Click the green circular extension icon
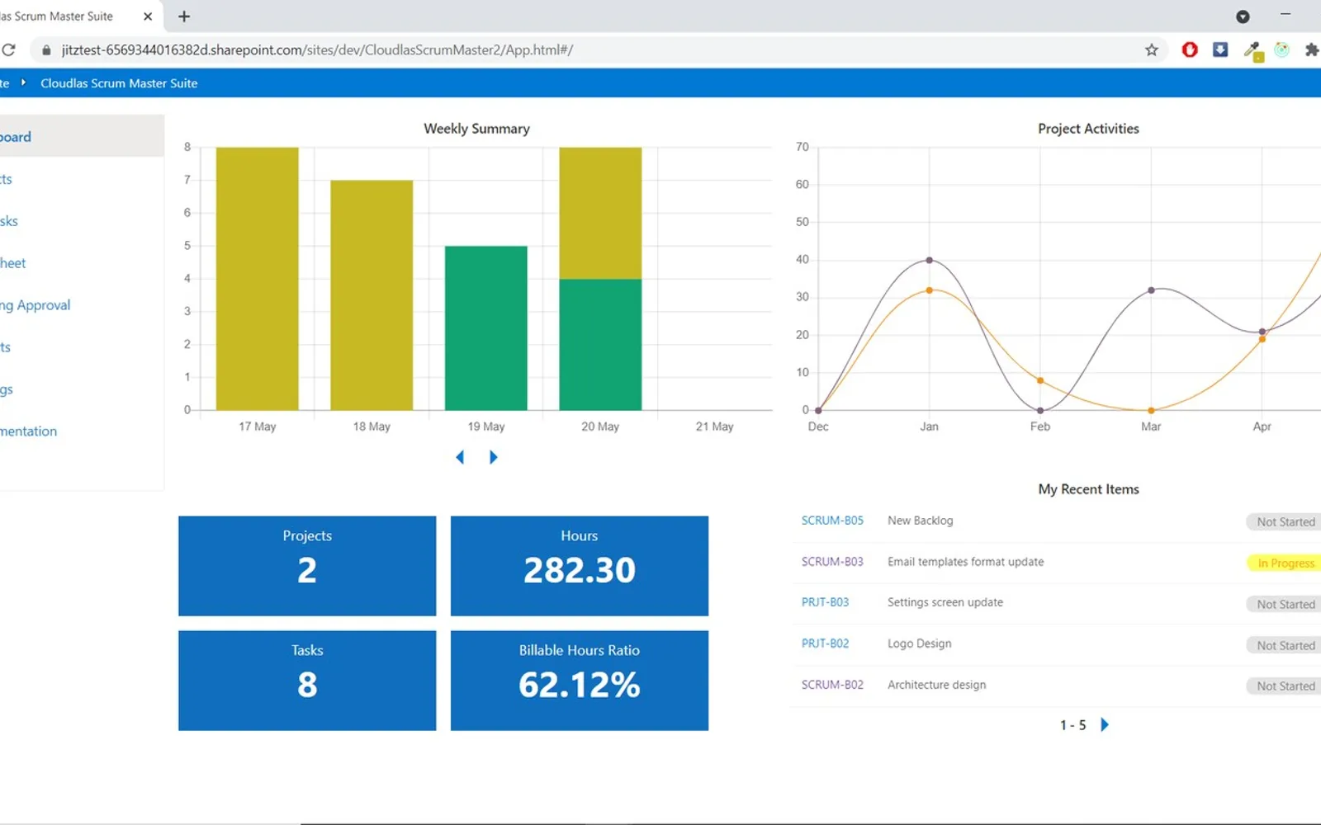Image resolution: width=1321 pixels, height=825 pixels. (1281, 49)
